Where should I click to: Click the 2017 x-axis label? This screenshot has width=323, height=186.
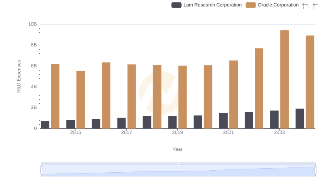point(126,132)
